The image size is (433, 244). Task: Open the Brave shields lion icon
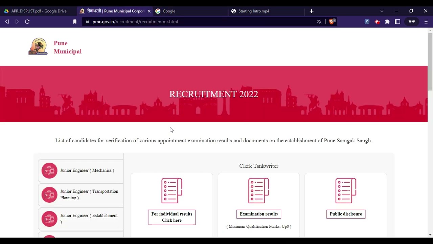[332, 21]
